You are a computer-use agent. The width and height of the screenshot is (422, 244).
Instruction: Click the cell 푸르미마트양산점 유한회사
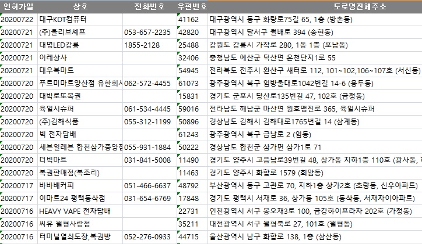[80, 84]
